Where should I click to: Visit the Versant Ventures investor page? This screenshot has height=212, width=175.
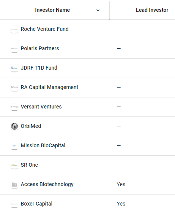(41, 107)
